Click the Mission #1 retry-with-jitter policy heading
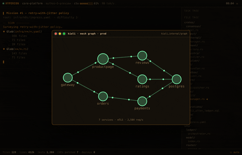Image resolution: width=242 pixels, height=155 pixels. pos(38,13)
